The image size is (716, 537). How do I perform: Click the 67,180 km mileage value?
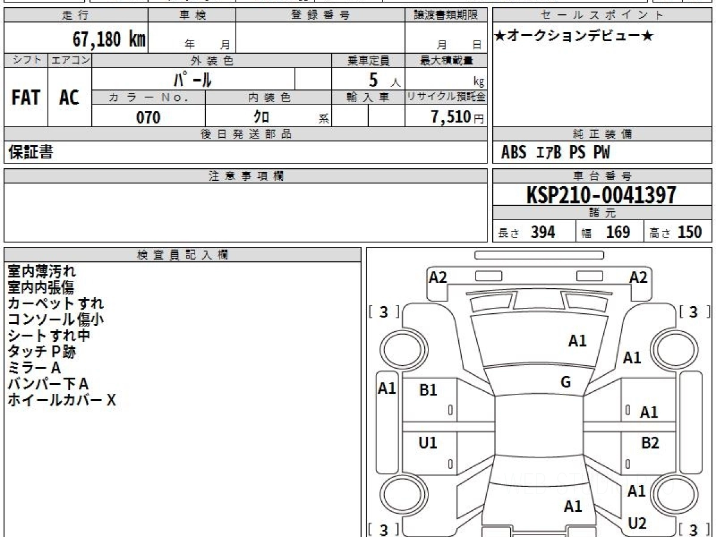109,39
